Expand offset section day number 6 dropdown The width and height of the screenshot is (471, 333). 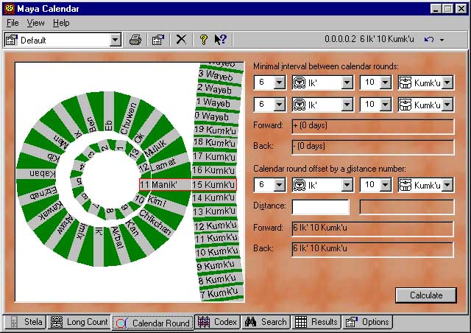[280, 185]
